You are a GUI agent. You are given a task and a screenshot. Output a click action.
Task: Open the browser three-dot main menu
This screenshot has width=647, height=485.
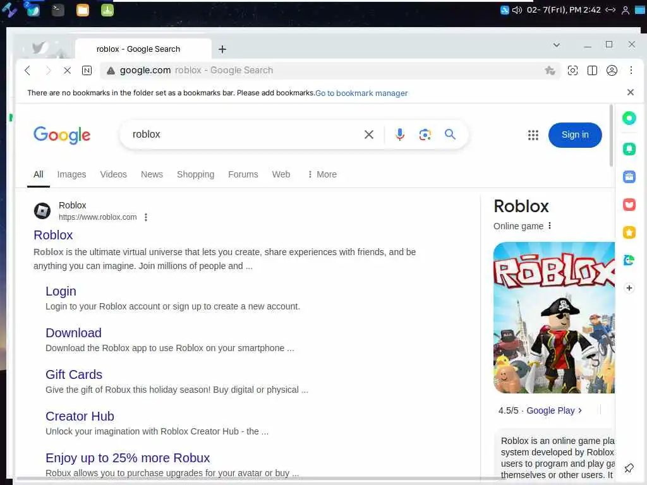point(631,71)
